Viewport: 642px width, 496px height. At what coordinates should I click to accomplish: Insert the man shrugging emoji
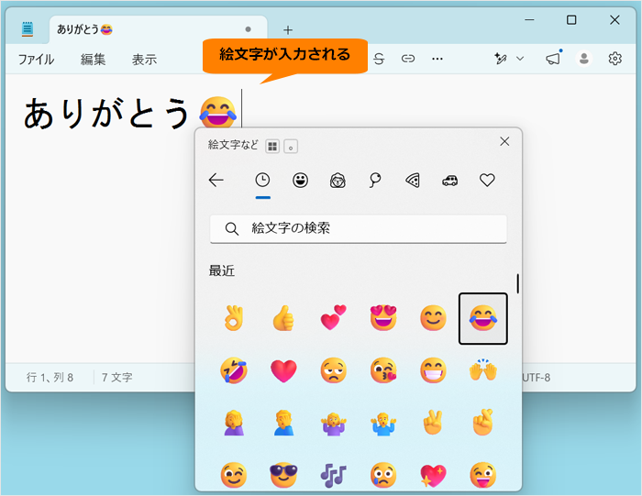click(x=383, y=424)
